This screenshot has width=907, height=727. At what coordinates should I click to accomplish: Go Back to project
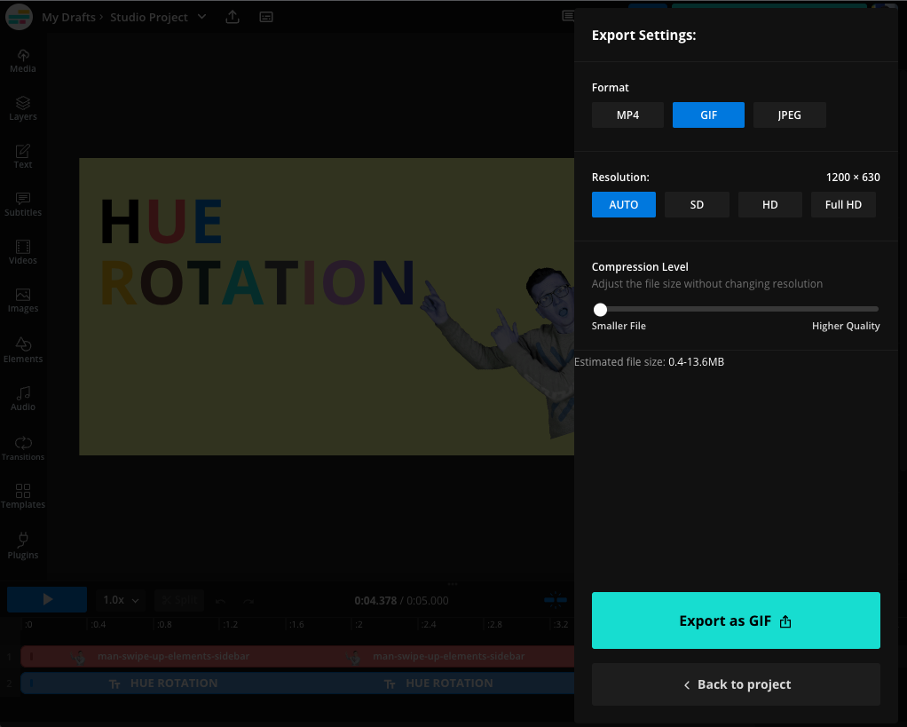coord(735,684)
